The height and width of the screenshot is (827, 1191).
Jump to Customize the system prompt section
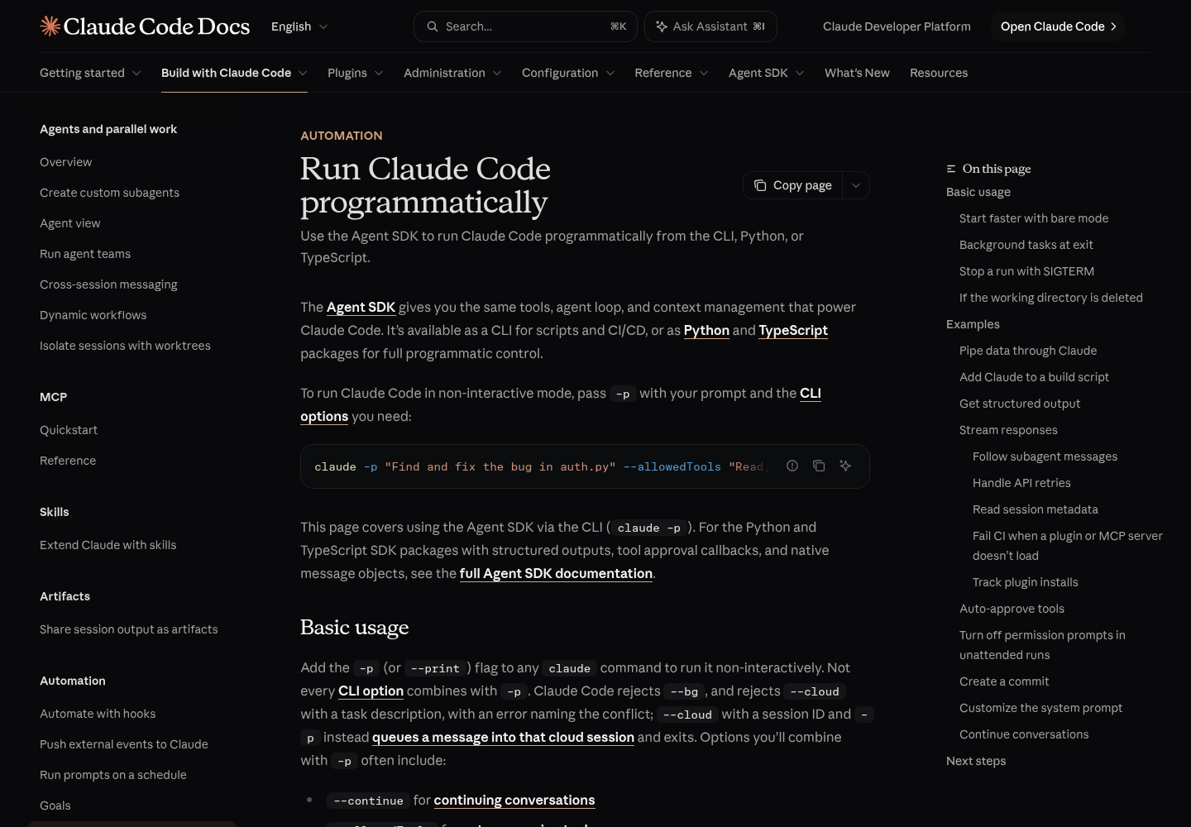coord(1040,708)
